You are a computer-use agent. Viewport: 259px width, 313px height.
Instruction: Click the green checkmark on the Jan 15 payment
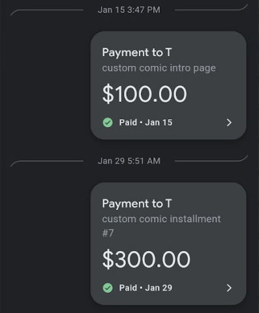[108, 123]
